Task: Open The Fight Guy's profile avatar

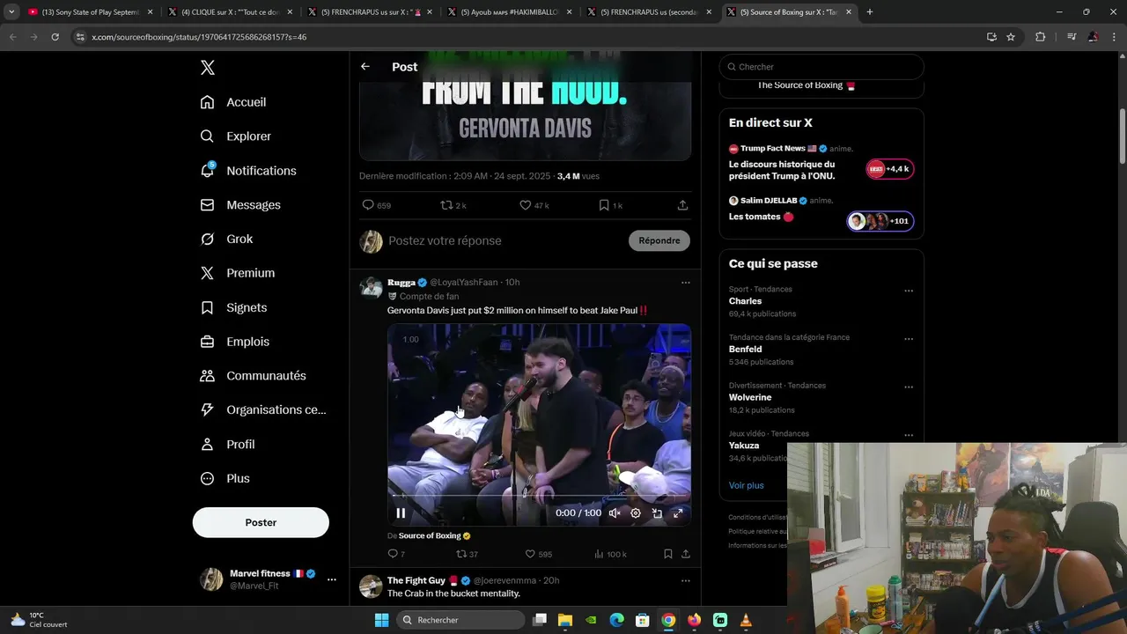Action: coord(372,586)
